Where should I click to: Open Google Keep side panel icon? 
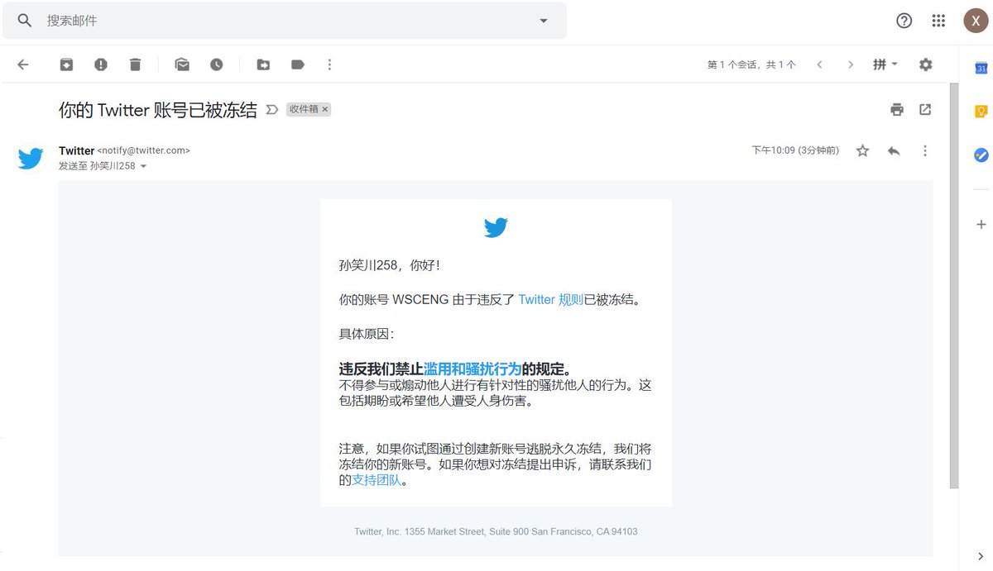click(x=981, y=111)
